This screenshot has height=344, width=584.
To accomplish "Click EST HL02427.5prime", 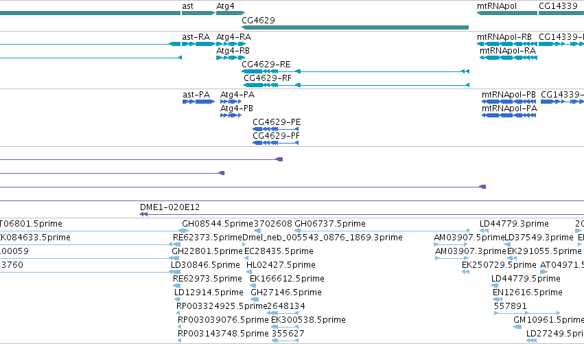I will point(281,265).
